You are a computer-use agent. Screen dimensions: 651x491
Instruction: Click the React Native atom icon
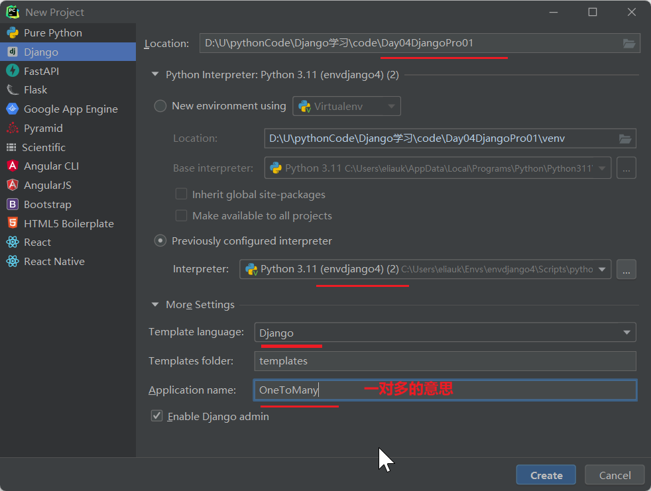(x=13, y=261)
